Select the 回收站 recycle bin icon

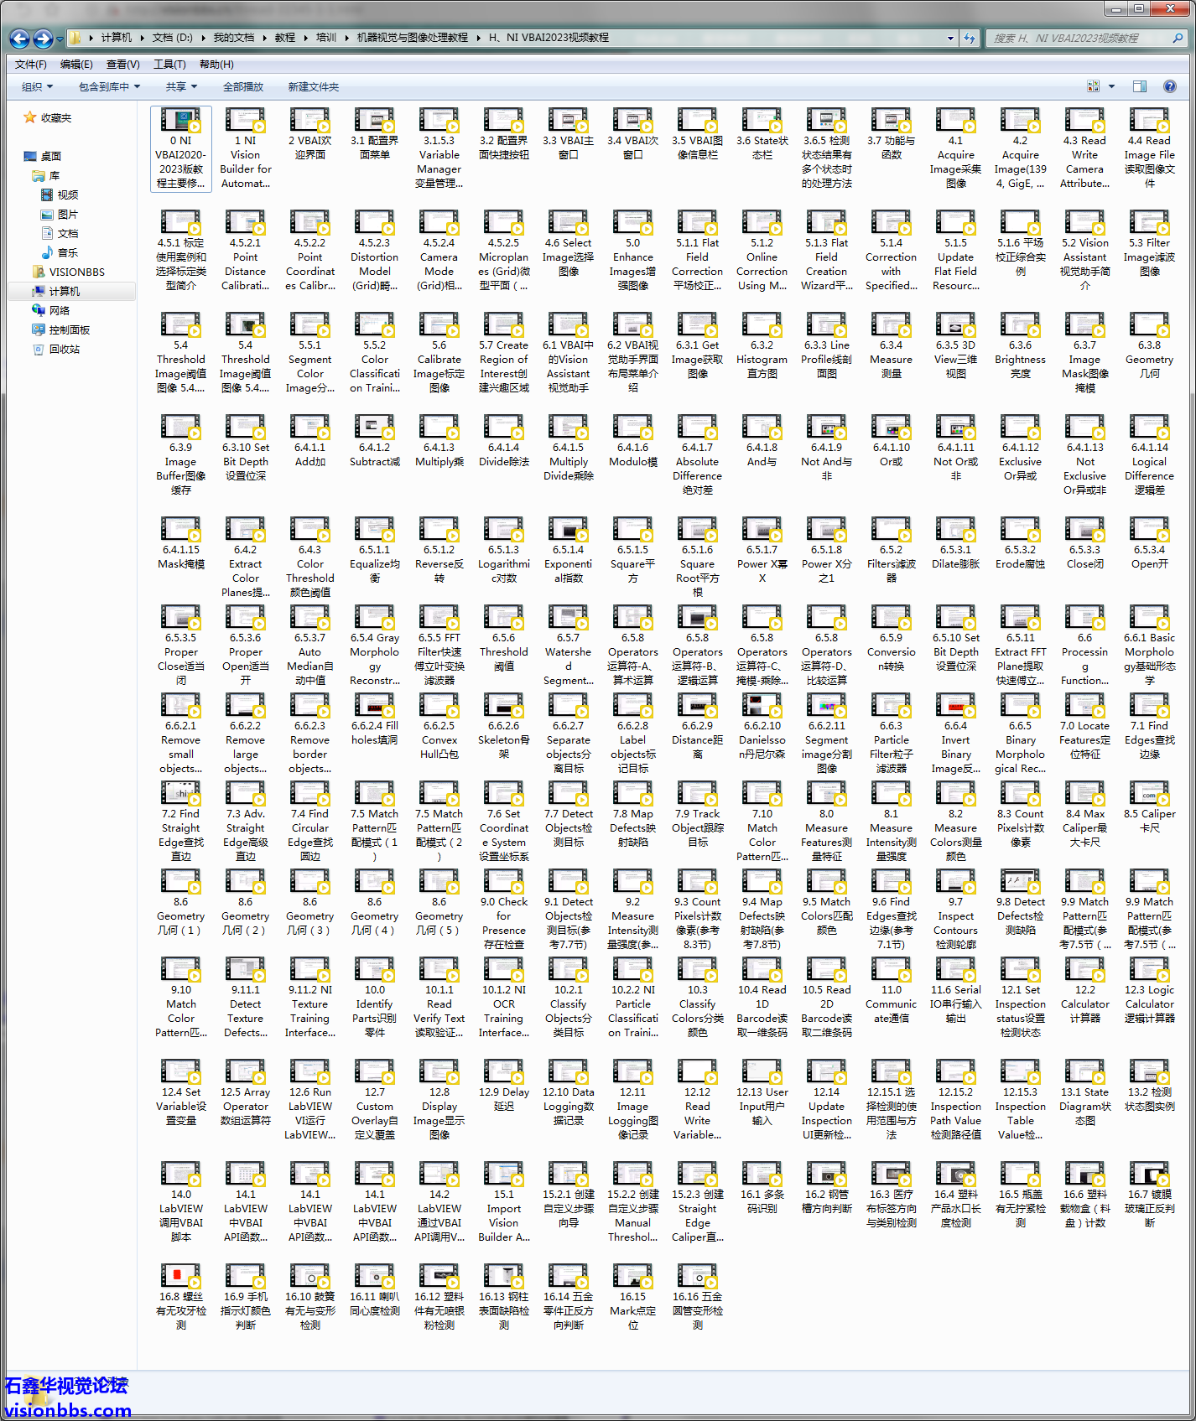point(64,349)
